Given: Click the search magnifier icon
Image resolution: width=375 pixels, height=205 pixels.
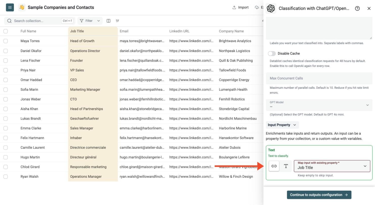Looking at the screenshot, I should (x=10, y=21).
